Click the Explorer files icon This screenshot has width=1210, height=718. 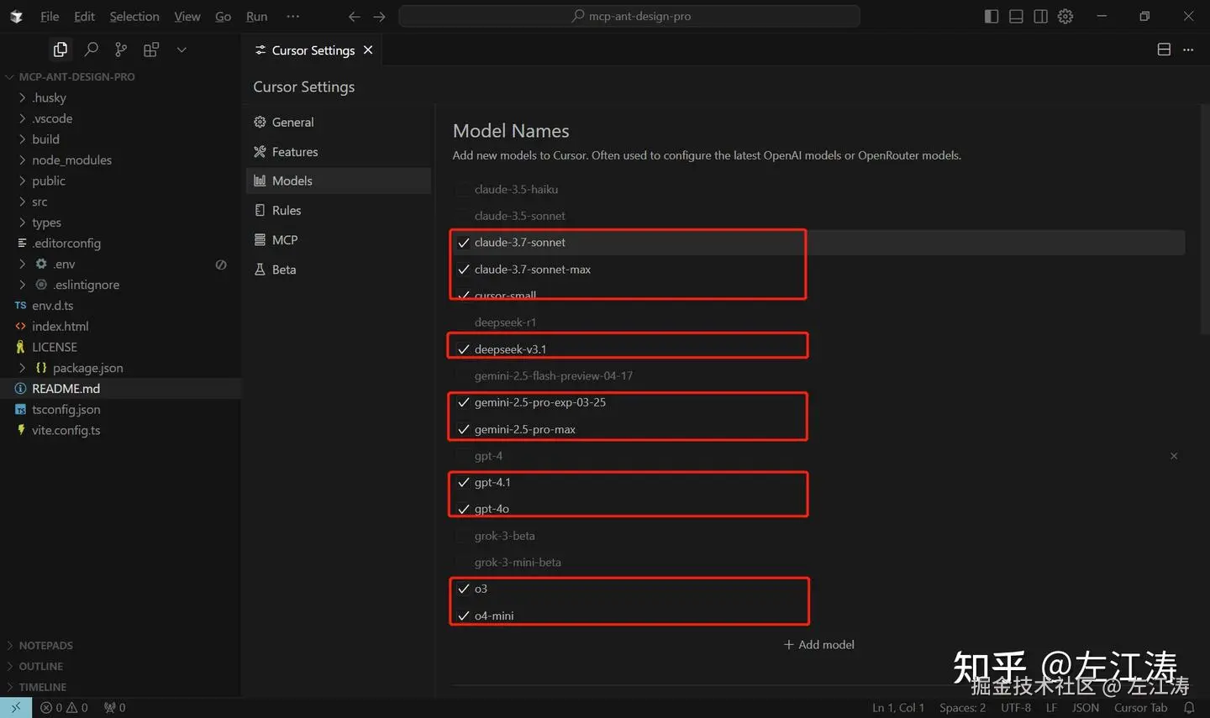(60, 50)
